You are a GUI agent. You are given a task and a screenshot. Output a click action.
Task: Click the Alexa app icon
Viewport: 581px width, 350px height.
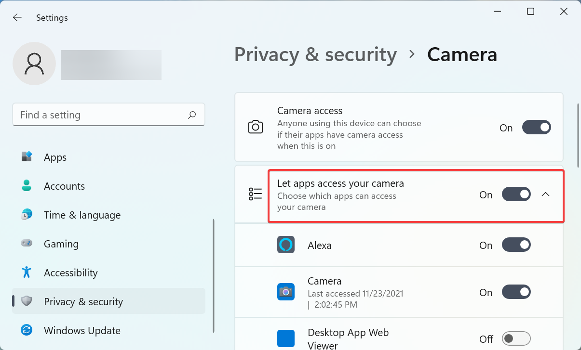pos(286,245)
